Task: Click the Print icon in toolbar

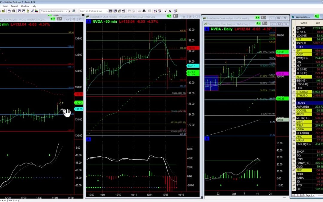Action: point(13,11)
